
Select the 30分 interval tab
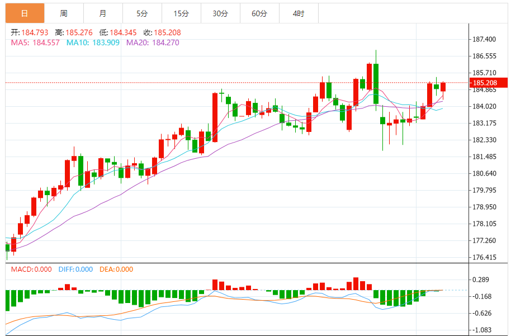click(x=220, y=13)
